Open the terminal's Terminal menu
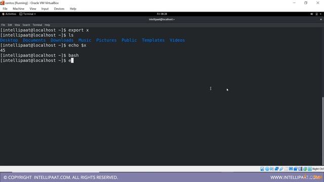Screen dimensions: 324x182 click(37, 25)
